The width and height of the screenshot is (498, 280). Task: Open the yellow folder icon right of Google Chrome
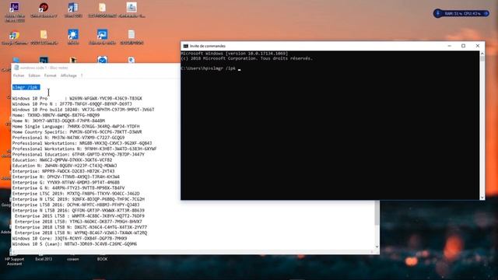[x=44, y=34]
